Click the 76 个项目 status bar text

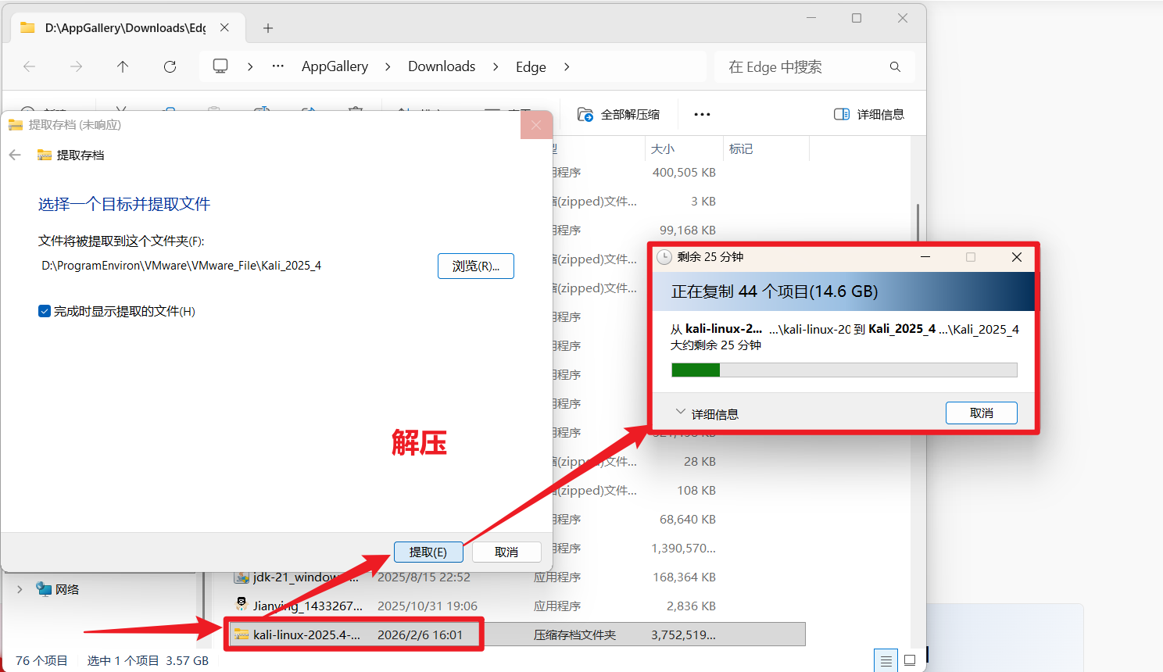tap(41, 660)
